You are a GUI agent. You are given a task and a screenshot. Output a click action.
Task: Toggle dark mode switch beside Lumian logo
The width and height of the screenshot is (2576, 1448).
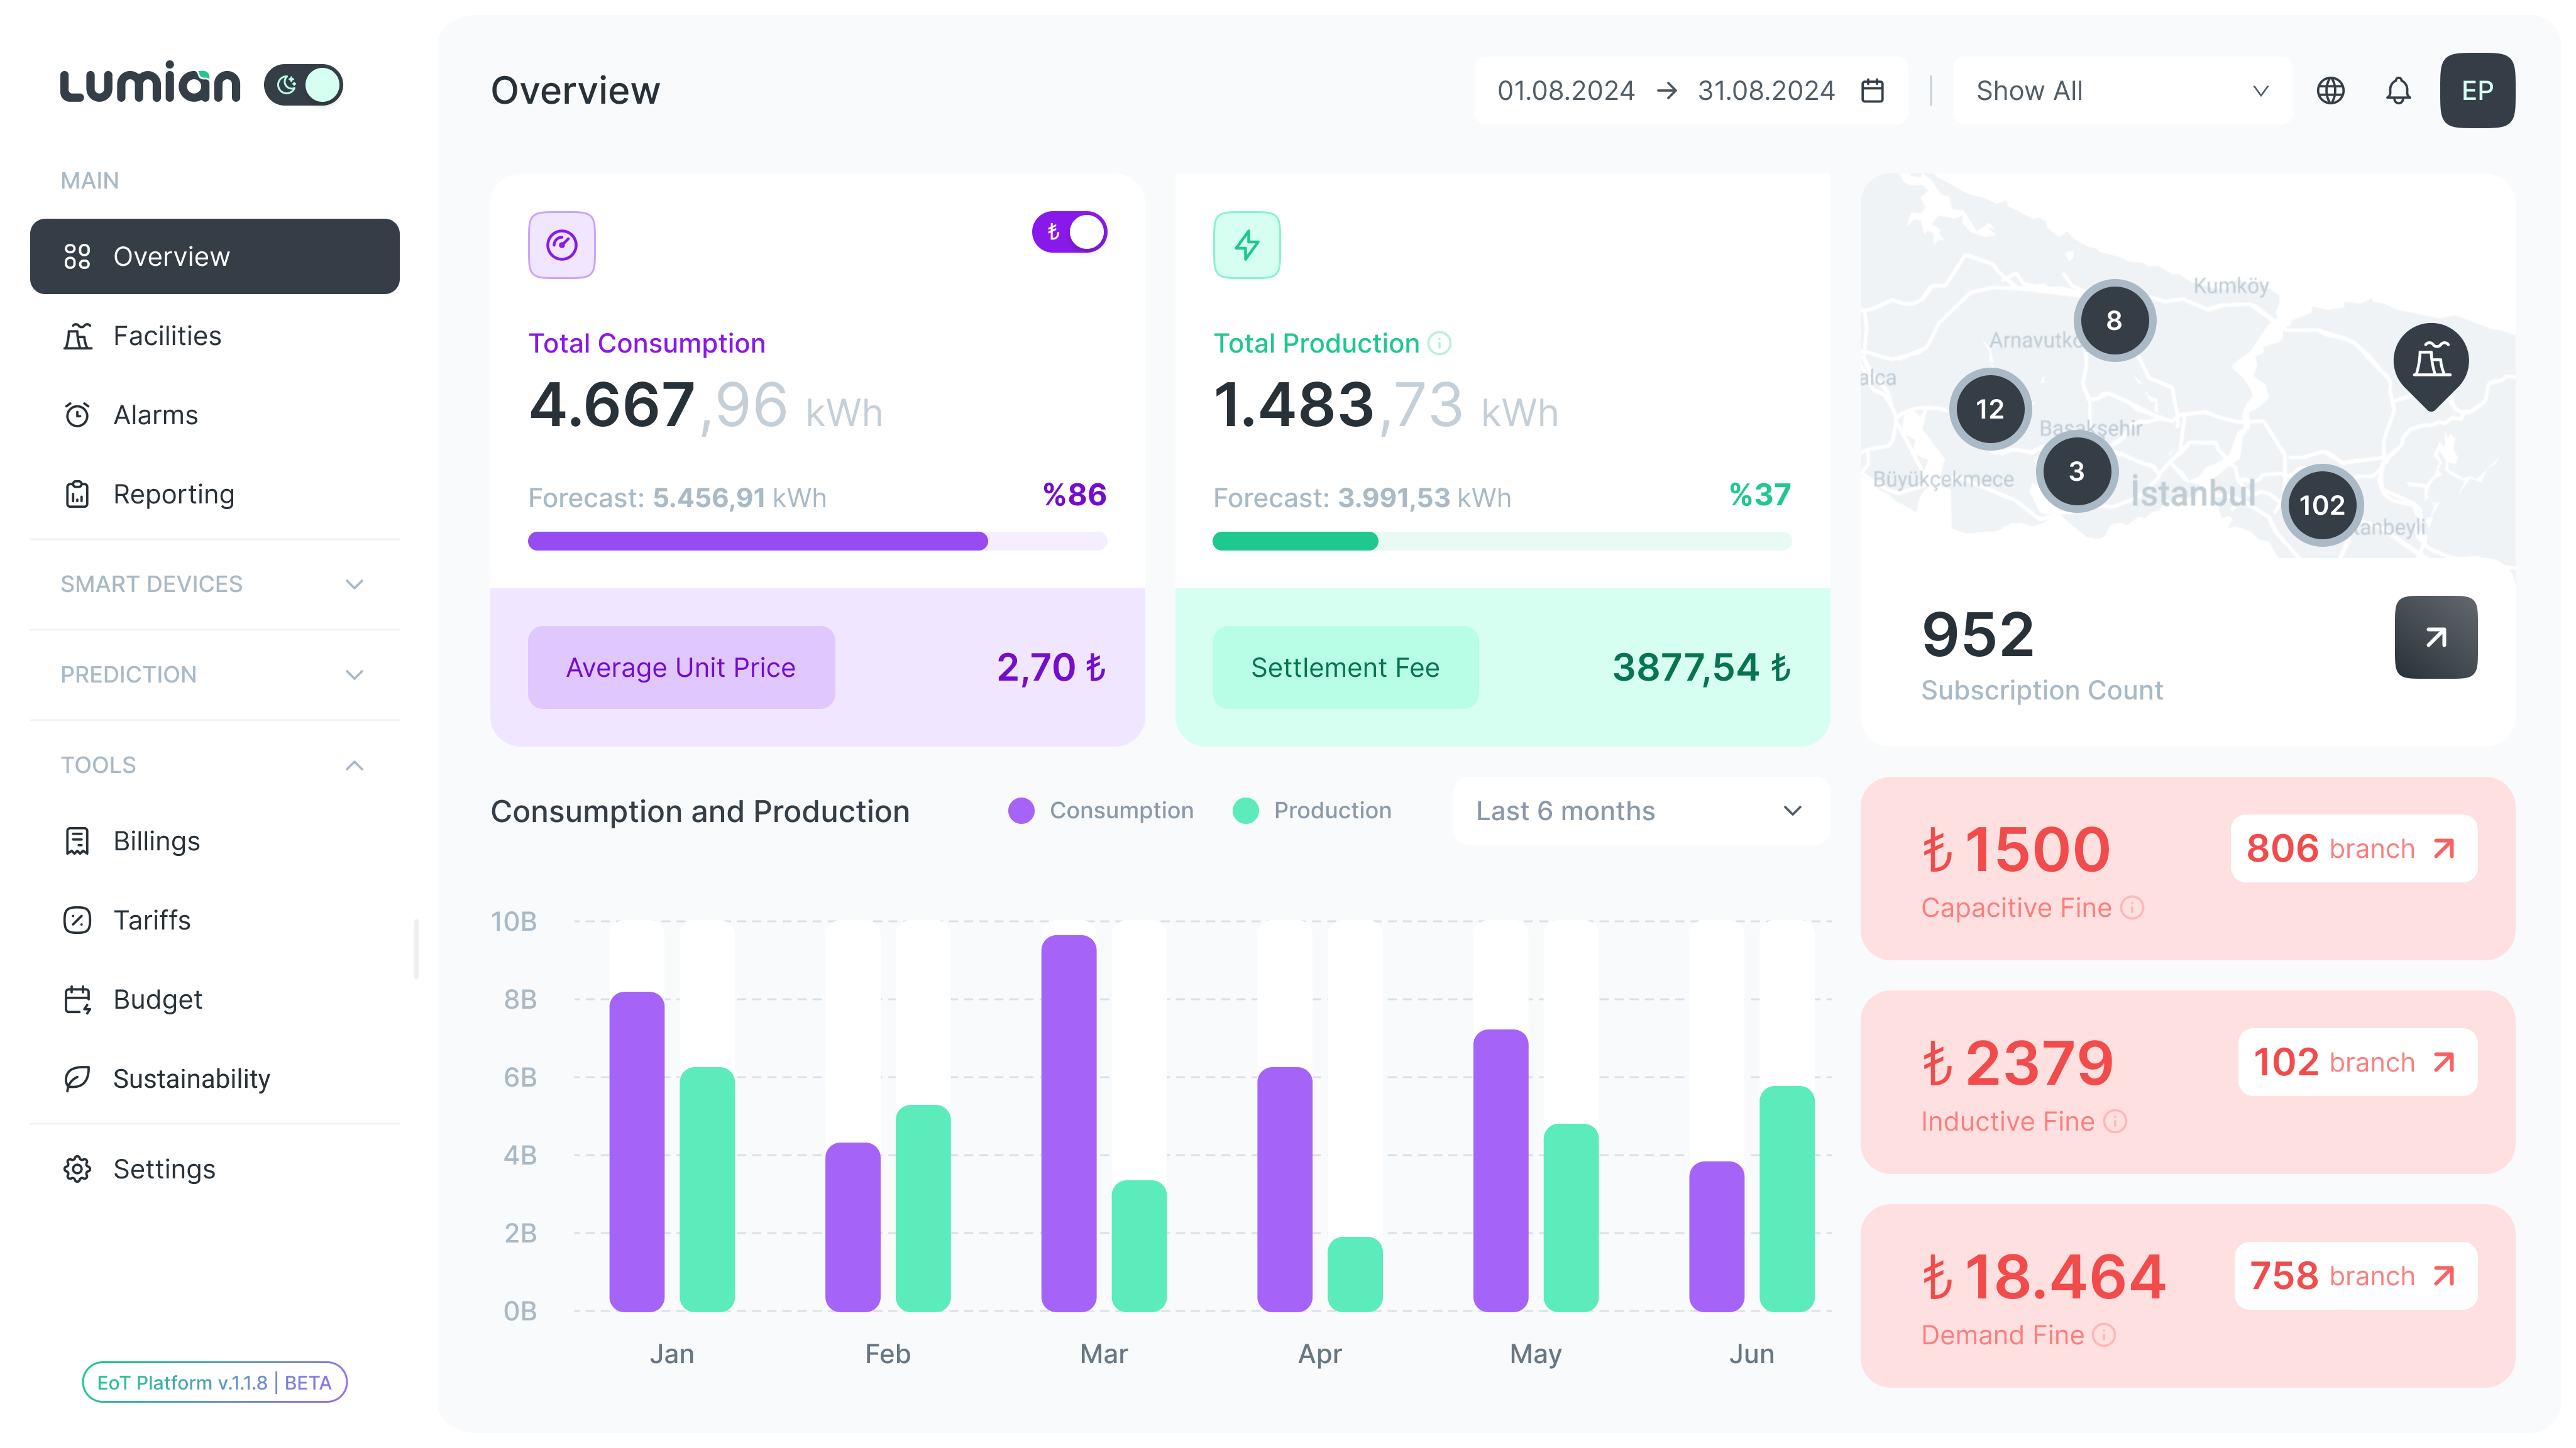click(x=303, y=85)
